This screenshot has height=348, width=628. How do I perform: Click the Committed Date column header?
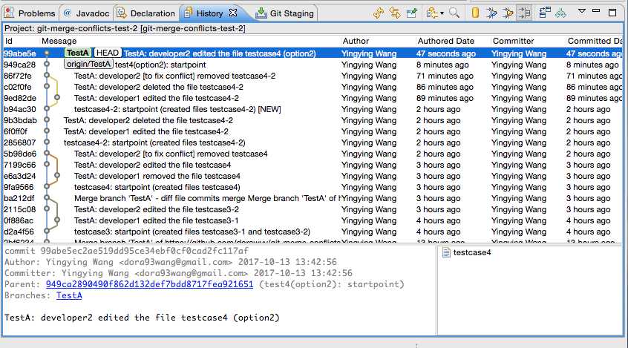pyautogui.click(x=595, y=41)
